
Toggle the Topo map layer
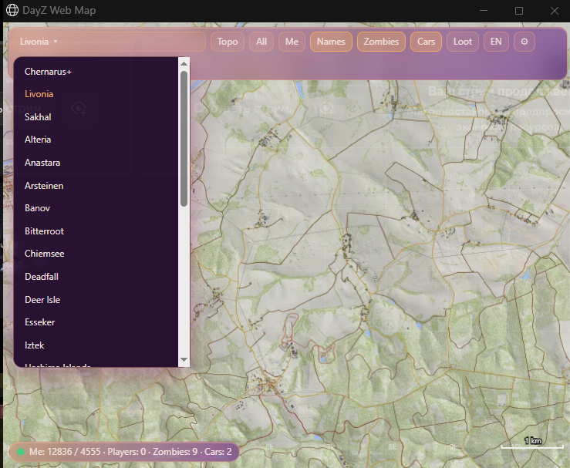tap(228, 42)
